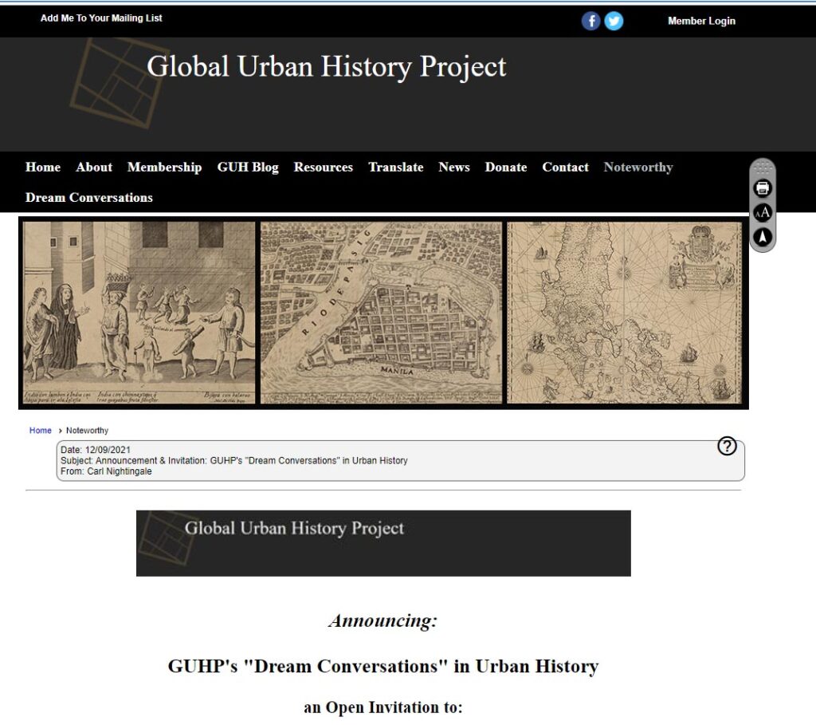
Task: Go to the Home menu item
Action: pos(43,167)
